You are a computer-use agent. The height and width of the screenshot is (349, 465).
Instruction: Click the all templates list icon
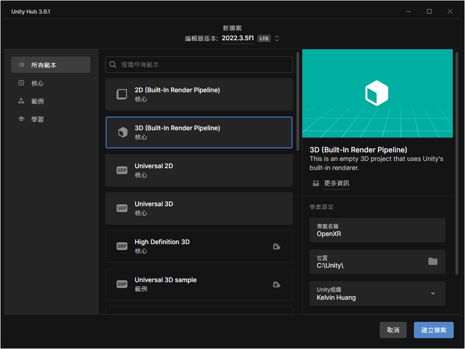pos(21,65)
